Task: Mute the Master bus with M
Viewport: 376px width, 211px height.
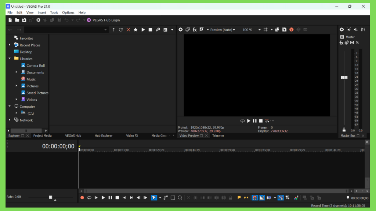Action: tap(352, 42)
